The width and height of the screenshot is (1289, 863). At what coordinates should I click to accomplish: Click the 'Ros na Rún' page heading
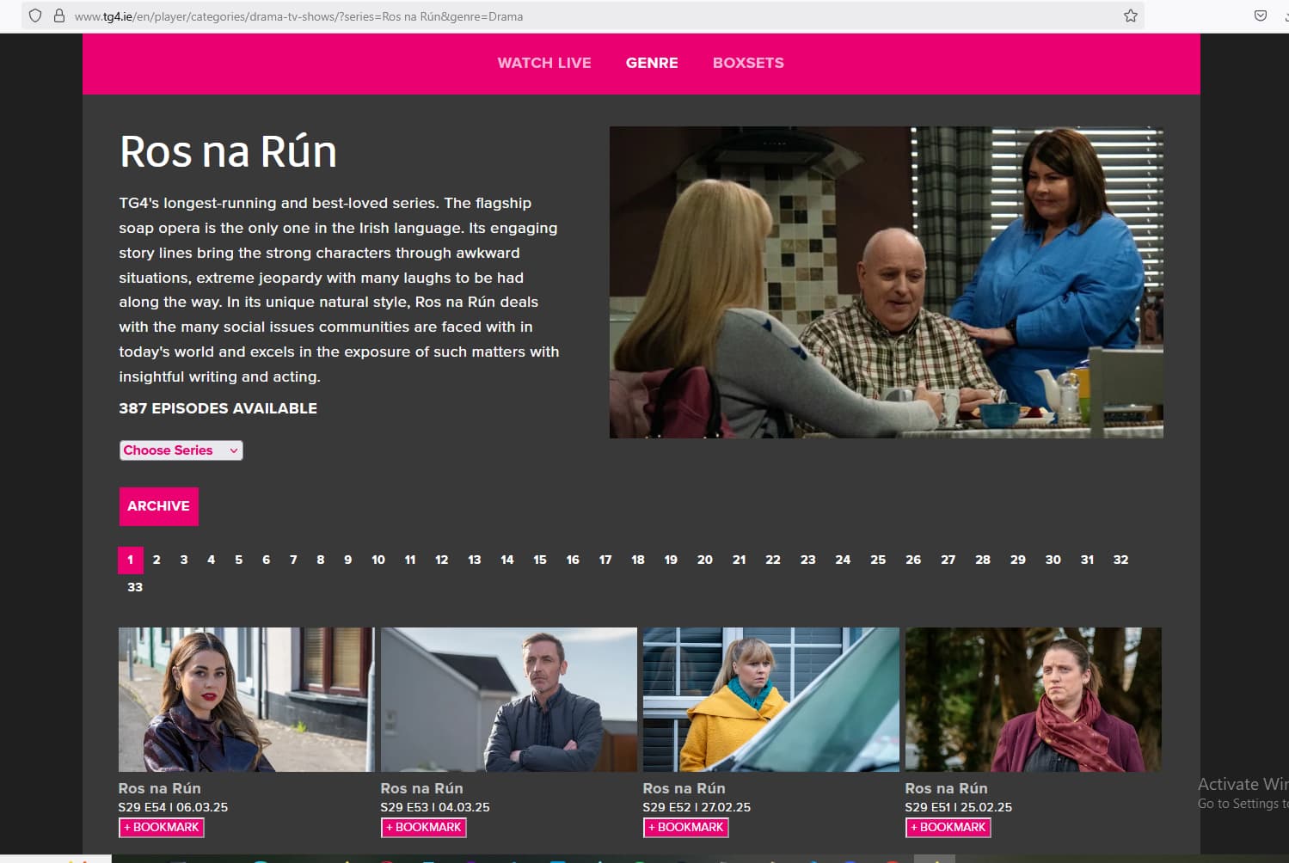(228, 151)
